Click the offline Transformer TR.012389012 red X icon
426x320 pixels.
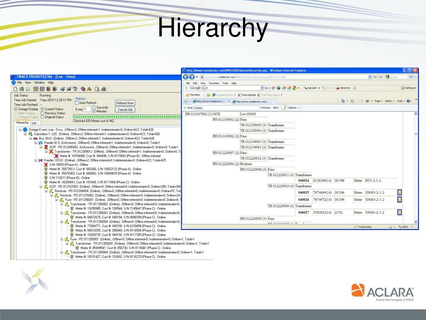(x=51, y=152)
